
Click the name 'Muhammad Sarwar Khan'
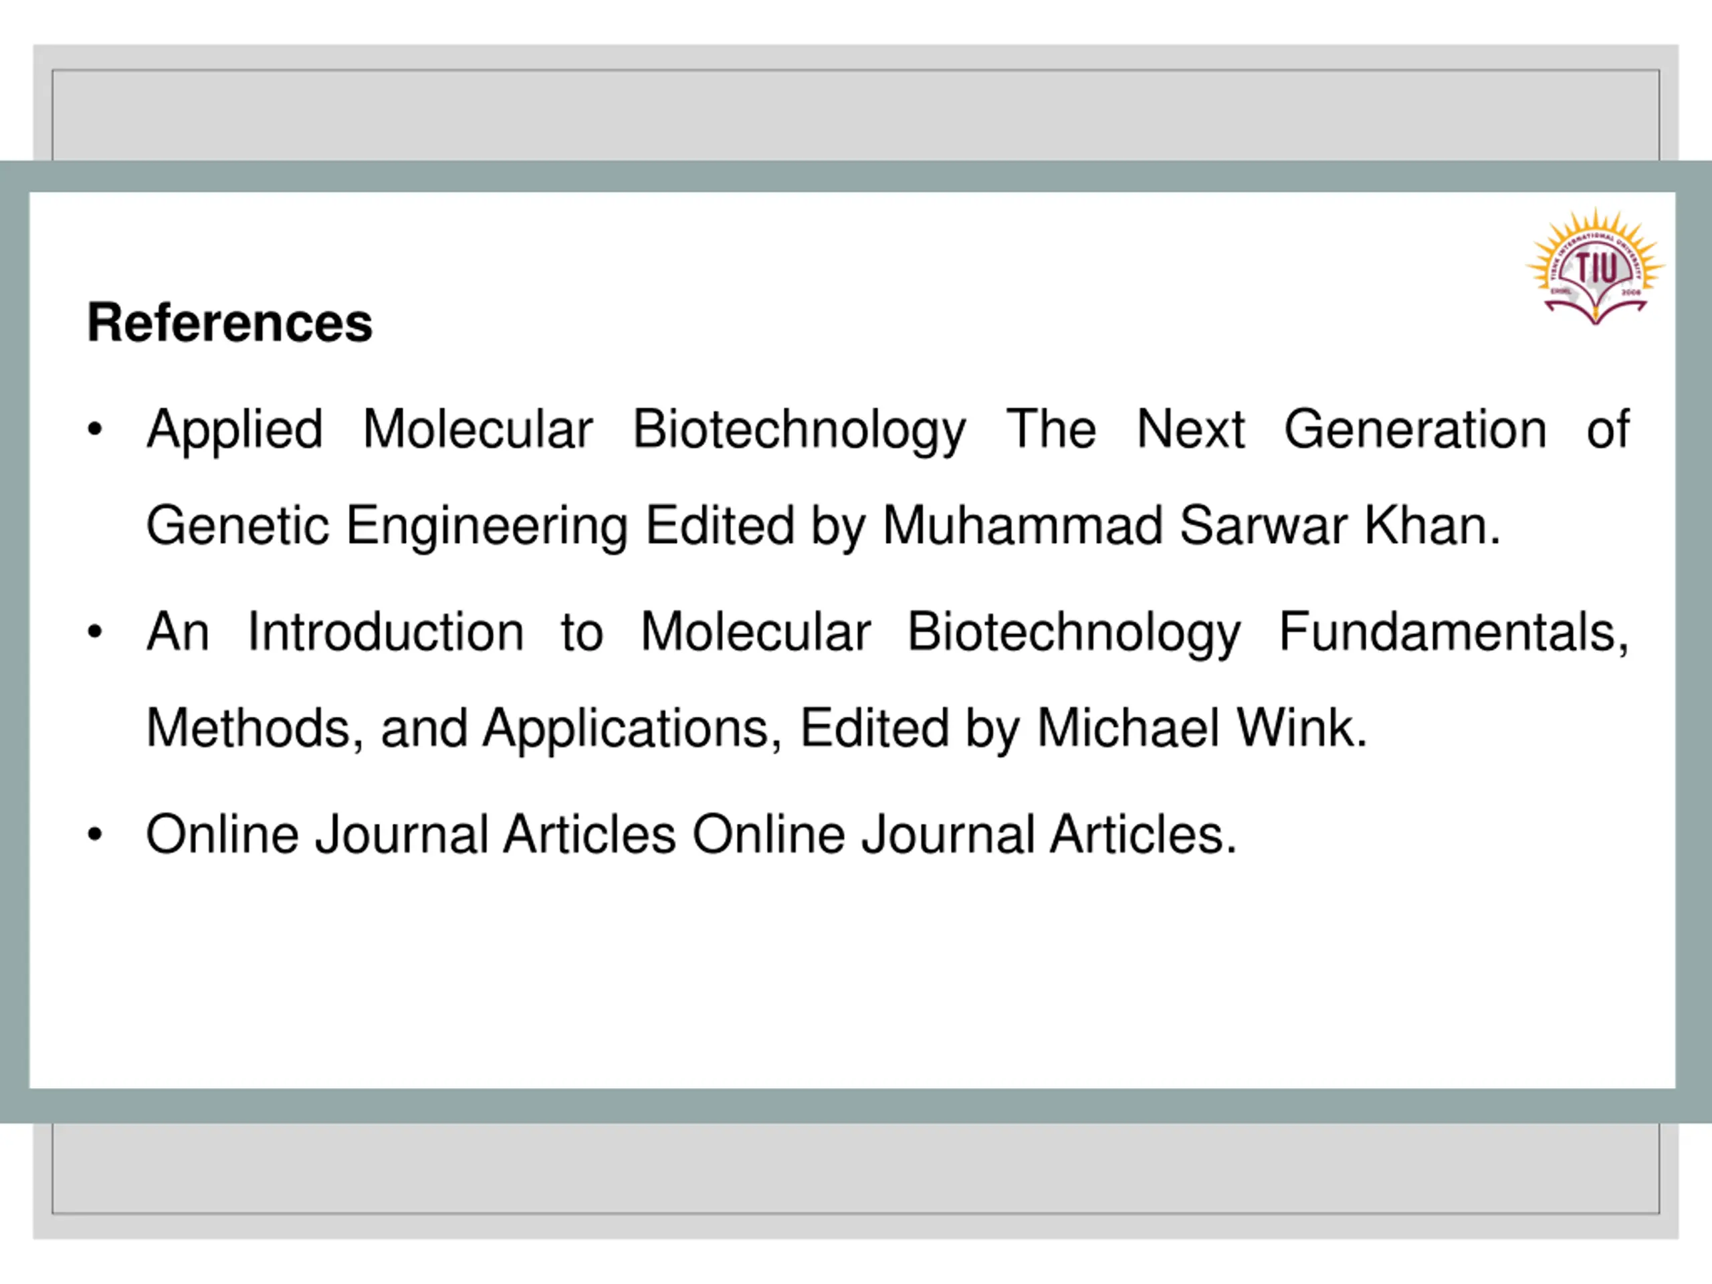(1190, 526)
